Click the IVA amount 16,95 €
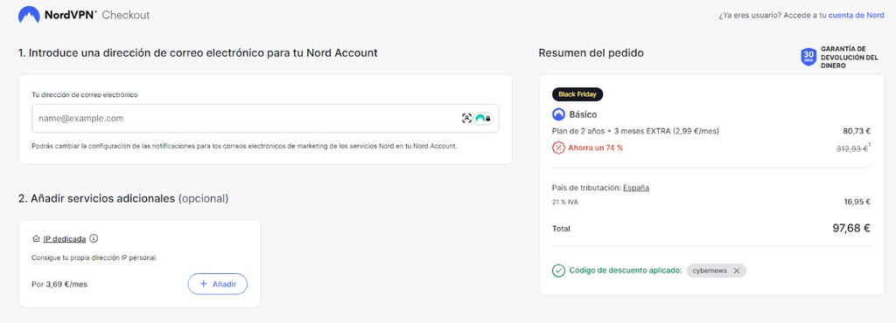 click(857, 202)
